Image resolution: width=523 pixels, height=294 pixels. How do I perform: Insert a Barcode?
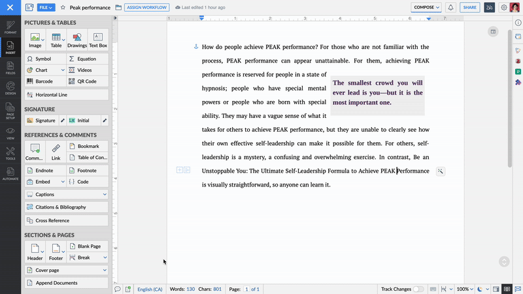(x=44, y=81)
